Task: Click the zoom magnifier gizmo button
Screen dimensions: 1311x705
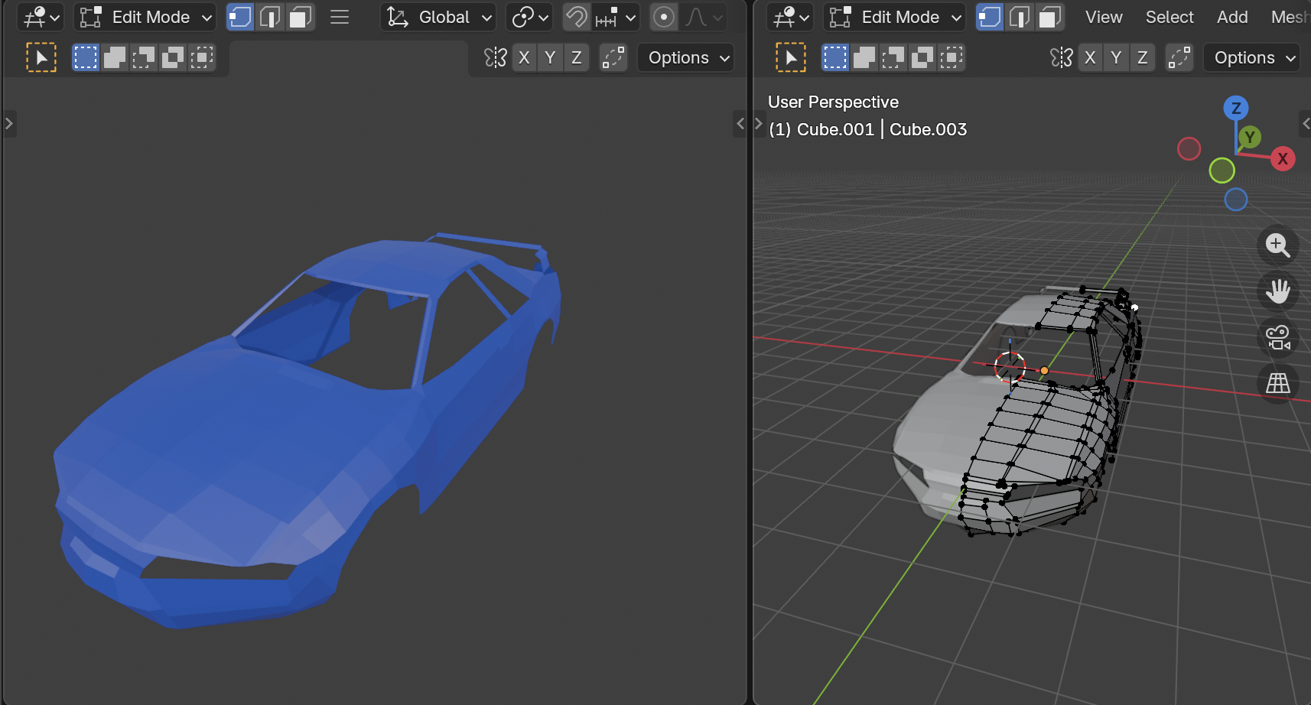Action: point(1277,245)
